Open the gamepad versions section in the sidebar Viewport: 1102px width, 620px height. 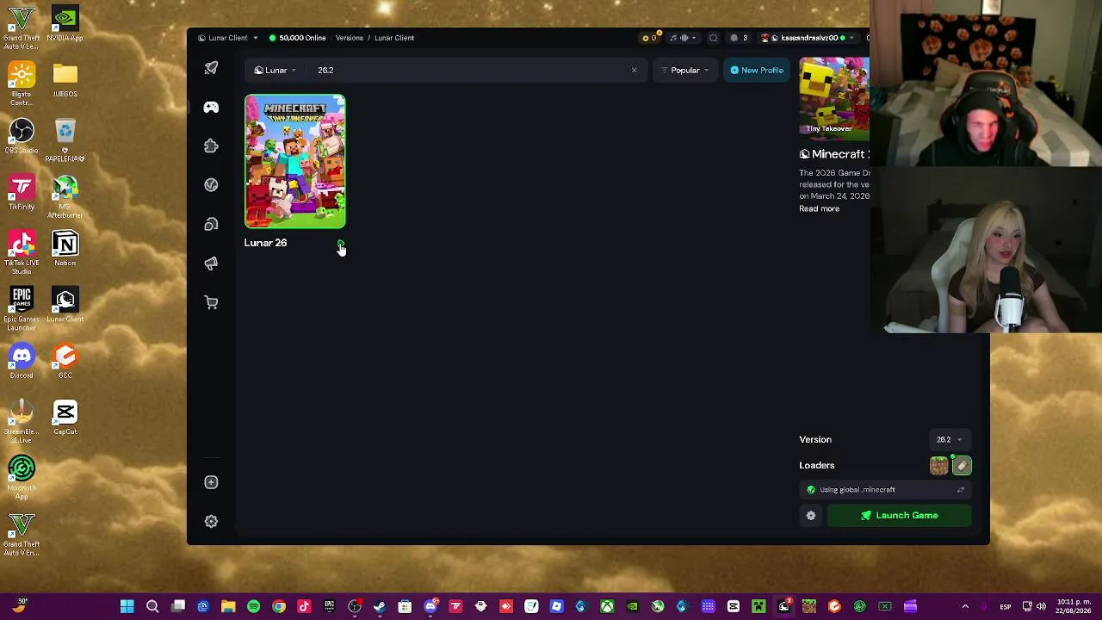tap(211, 107)
